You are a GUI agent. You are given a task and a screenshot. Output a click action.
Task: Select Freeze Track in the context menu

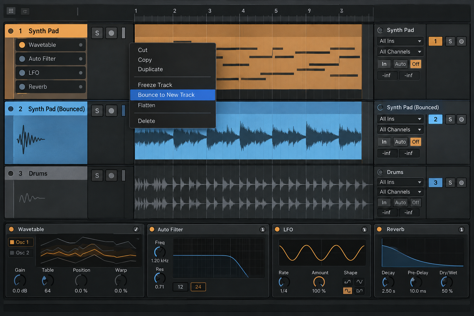click(173, 85)
